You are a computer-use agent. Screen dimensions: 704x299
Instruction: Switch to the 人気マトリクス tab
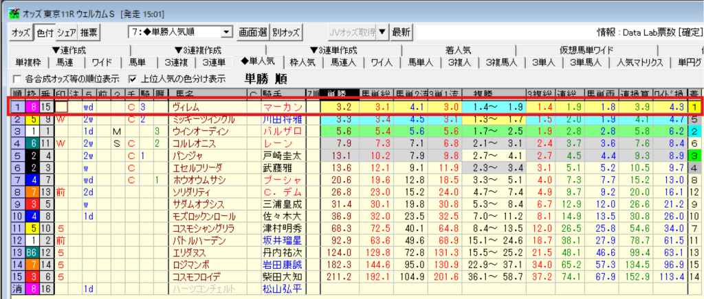pyautogui.click(x=639, y=62)
